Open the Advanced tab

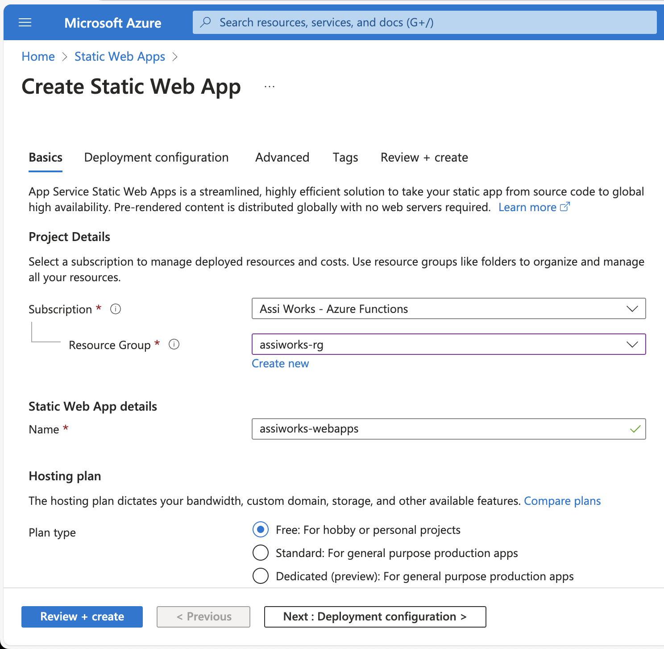[282, 158]
